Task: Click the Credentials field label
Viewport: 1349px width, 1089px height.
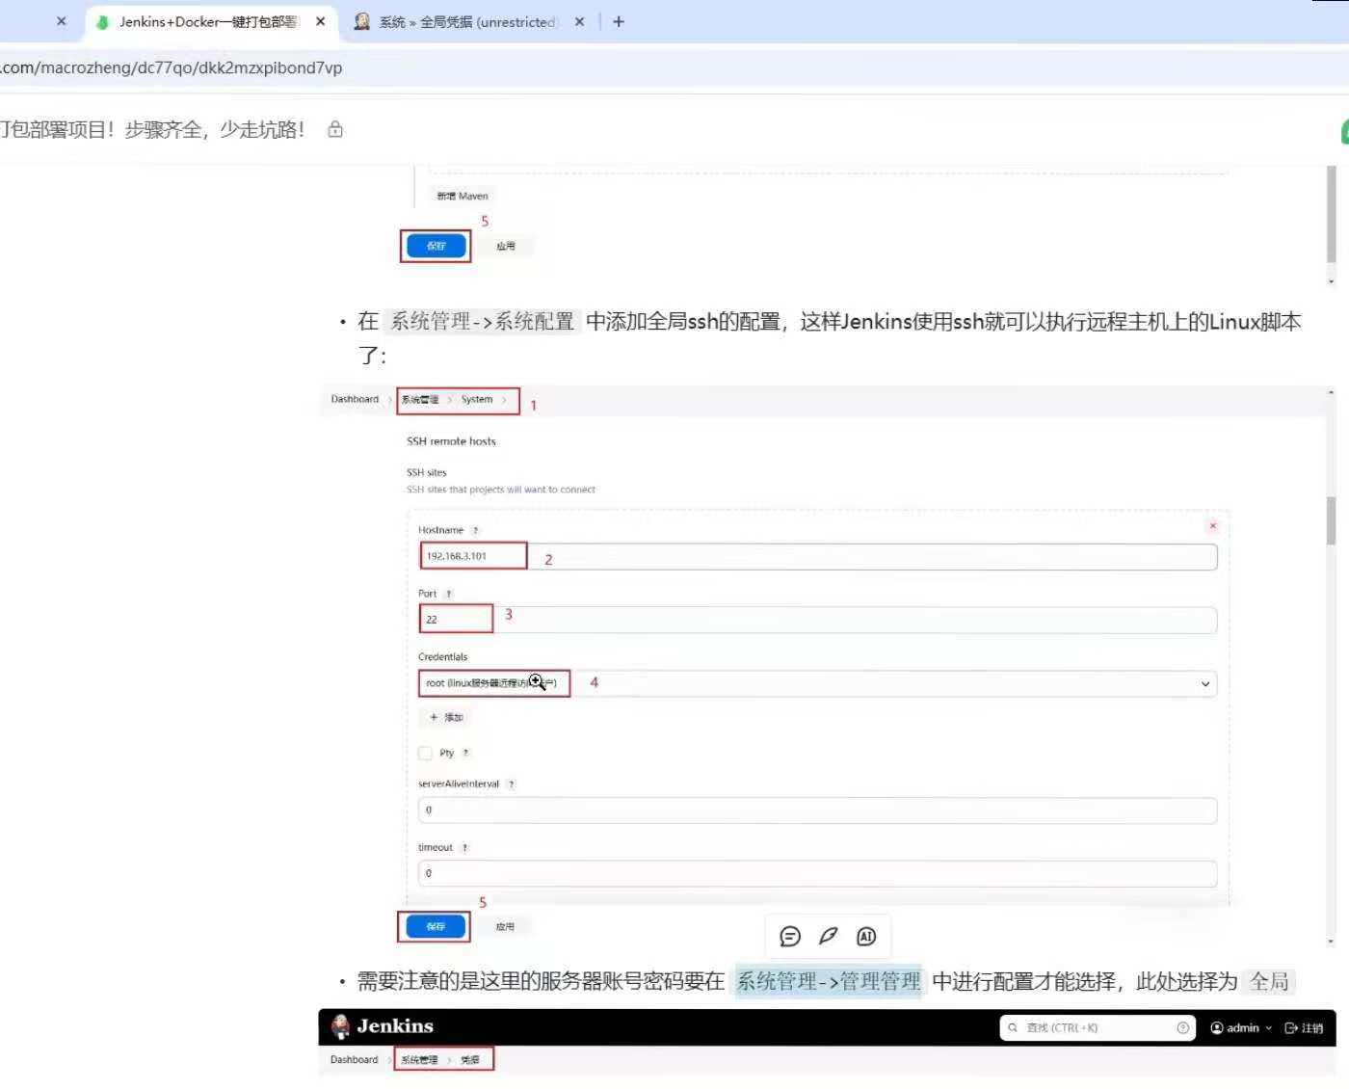Action: tap(442, 657)
